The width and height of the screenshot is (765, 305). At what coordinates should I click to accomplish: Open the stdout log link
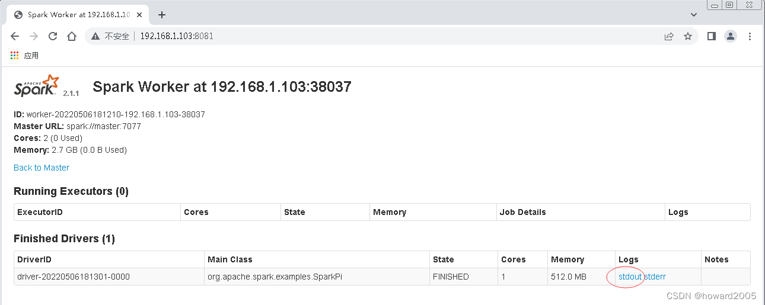click(630, 277)
